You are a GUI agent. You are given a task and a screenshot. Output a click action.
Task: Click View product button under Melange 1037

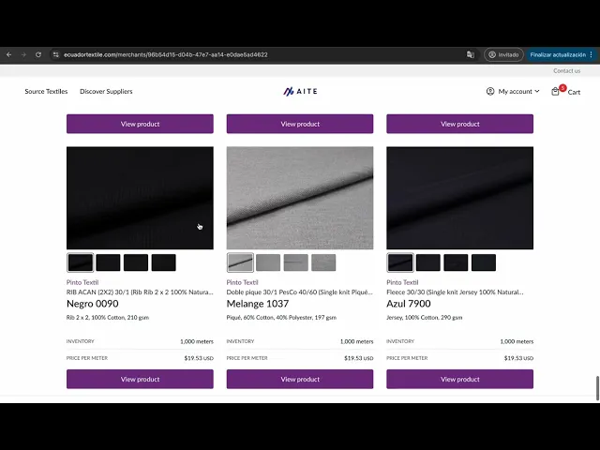click(300, 379)
